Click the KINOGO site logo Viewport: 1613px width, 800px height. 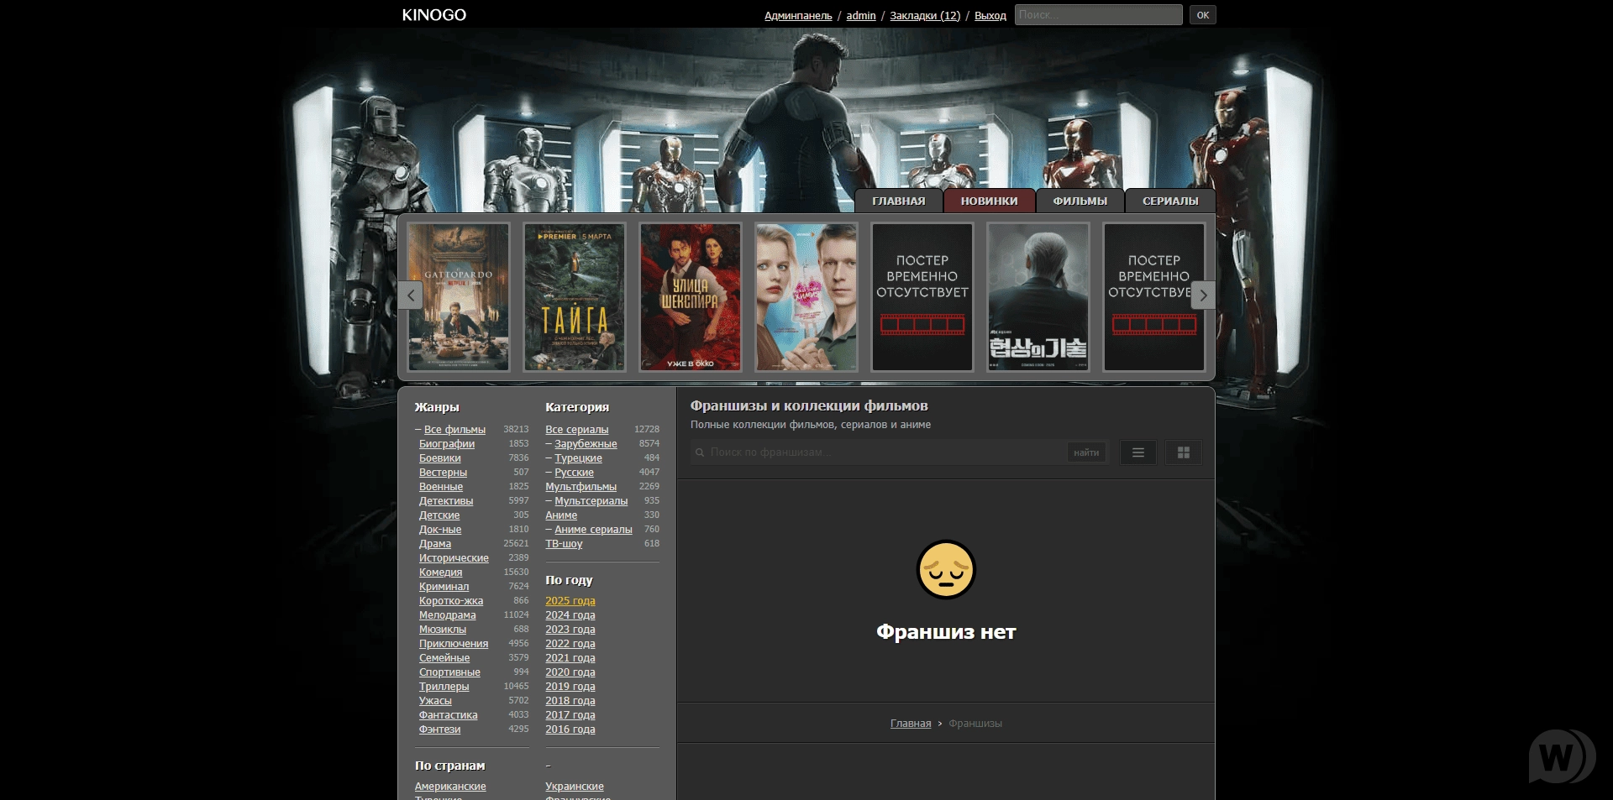(433, 15)
